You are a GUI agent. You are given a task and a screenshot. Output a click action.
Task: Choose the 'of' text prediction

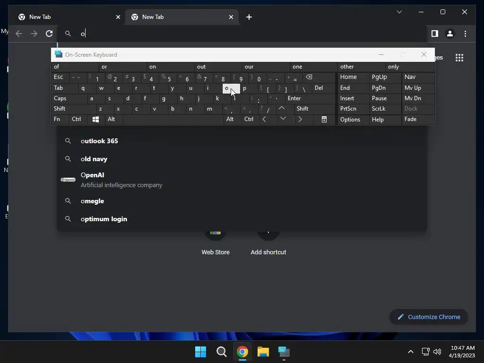tap(75, 67)
